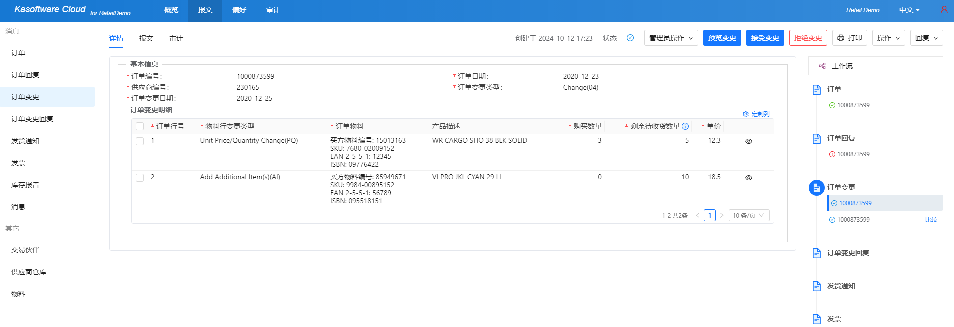Click info icon beside 剩余待收货数量

685,126
